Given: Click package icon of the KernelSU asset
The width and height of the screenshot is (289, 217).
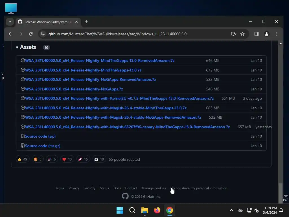Looking at the screenshot, I should click(23, 98).
